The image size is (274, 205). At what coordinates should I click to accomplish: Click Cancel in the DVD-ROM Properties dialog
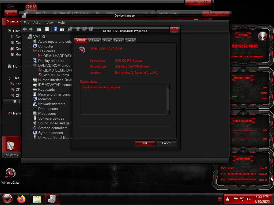point(167,143)
